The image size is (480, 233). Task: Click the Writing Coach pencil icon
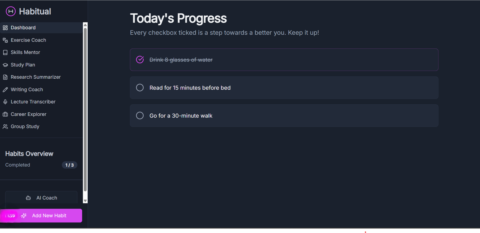pos(5,90)
